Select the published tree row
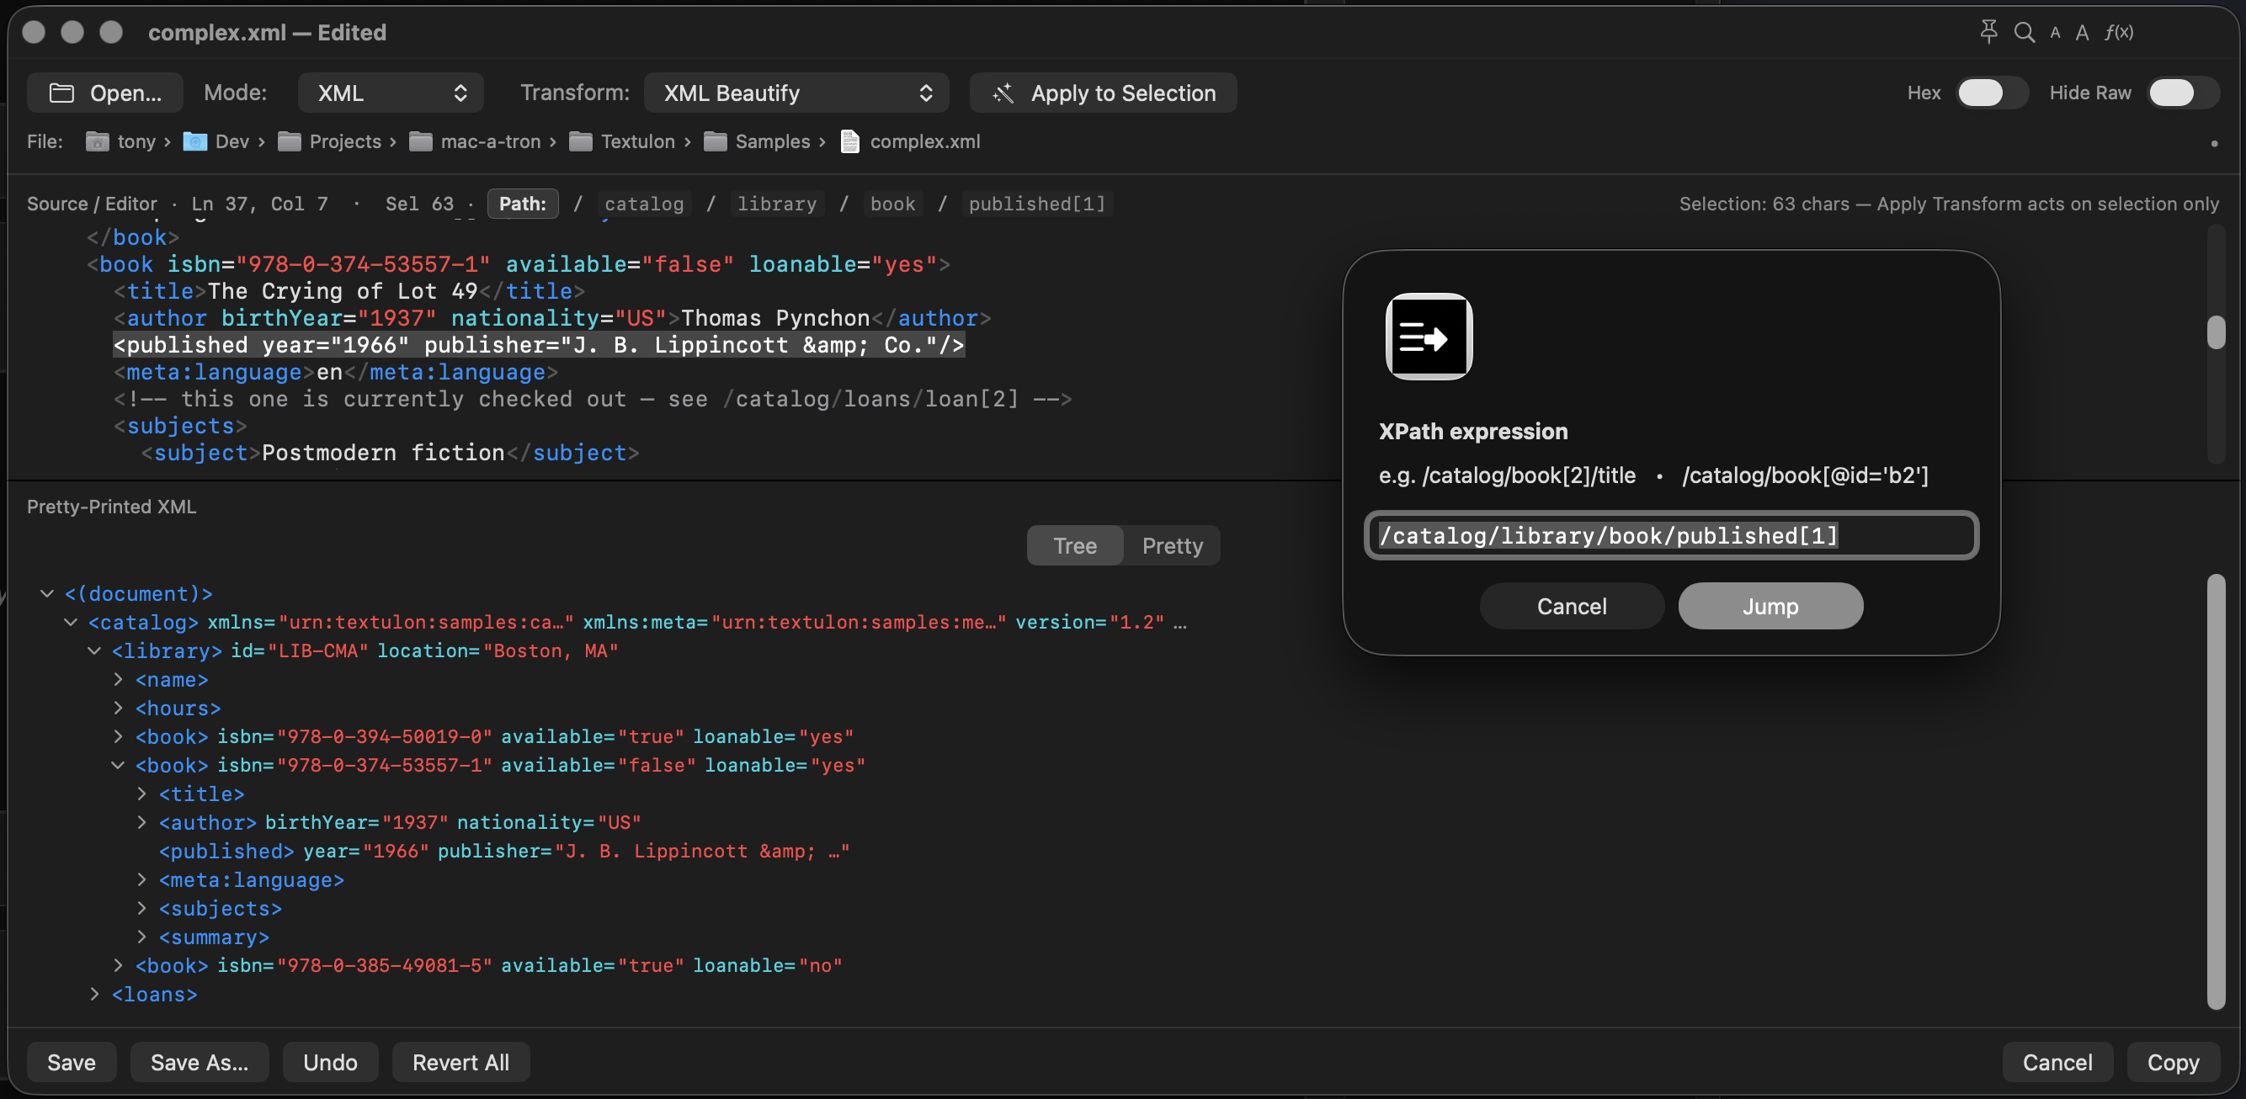Screen dimensions: 2246x1099 pyautogui.click(x=504, y=852)
